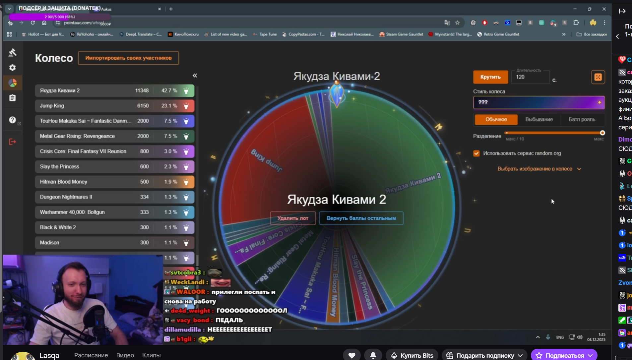
Task: Select the Выбывание wheel mode
Action: tap(539, 119)
